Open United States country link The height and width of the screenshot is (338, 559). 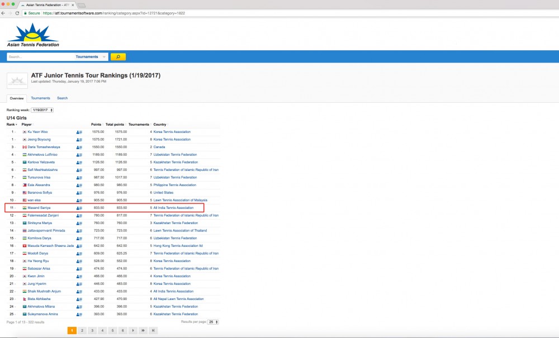(x=163, y=192)
